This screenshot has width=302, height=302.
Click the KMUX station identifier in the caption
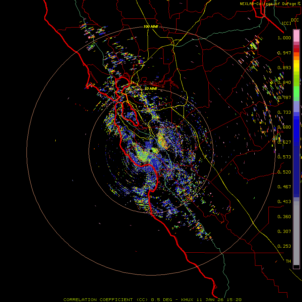pyautogui.click(x=187, y=300)
